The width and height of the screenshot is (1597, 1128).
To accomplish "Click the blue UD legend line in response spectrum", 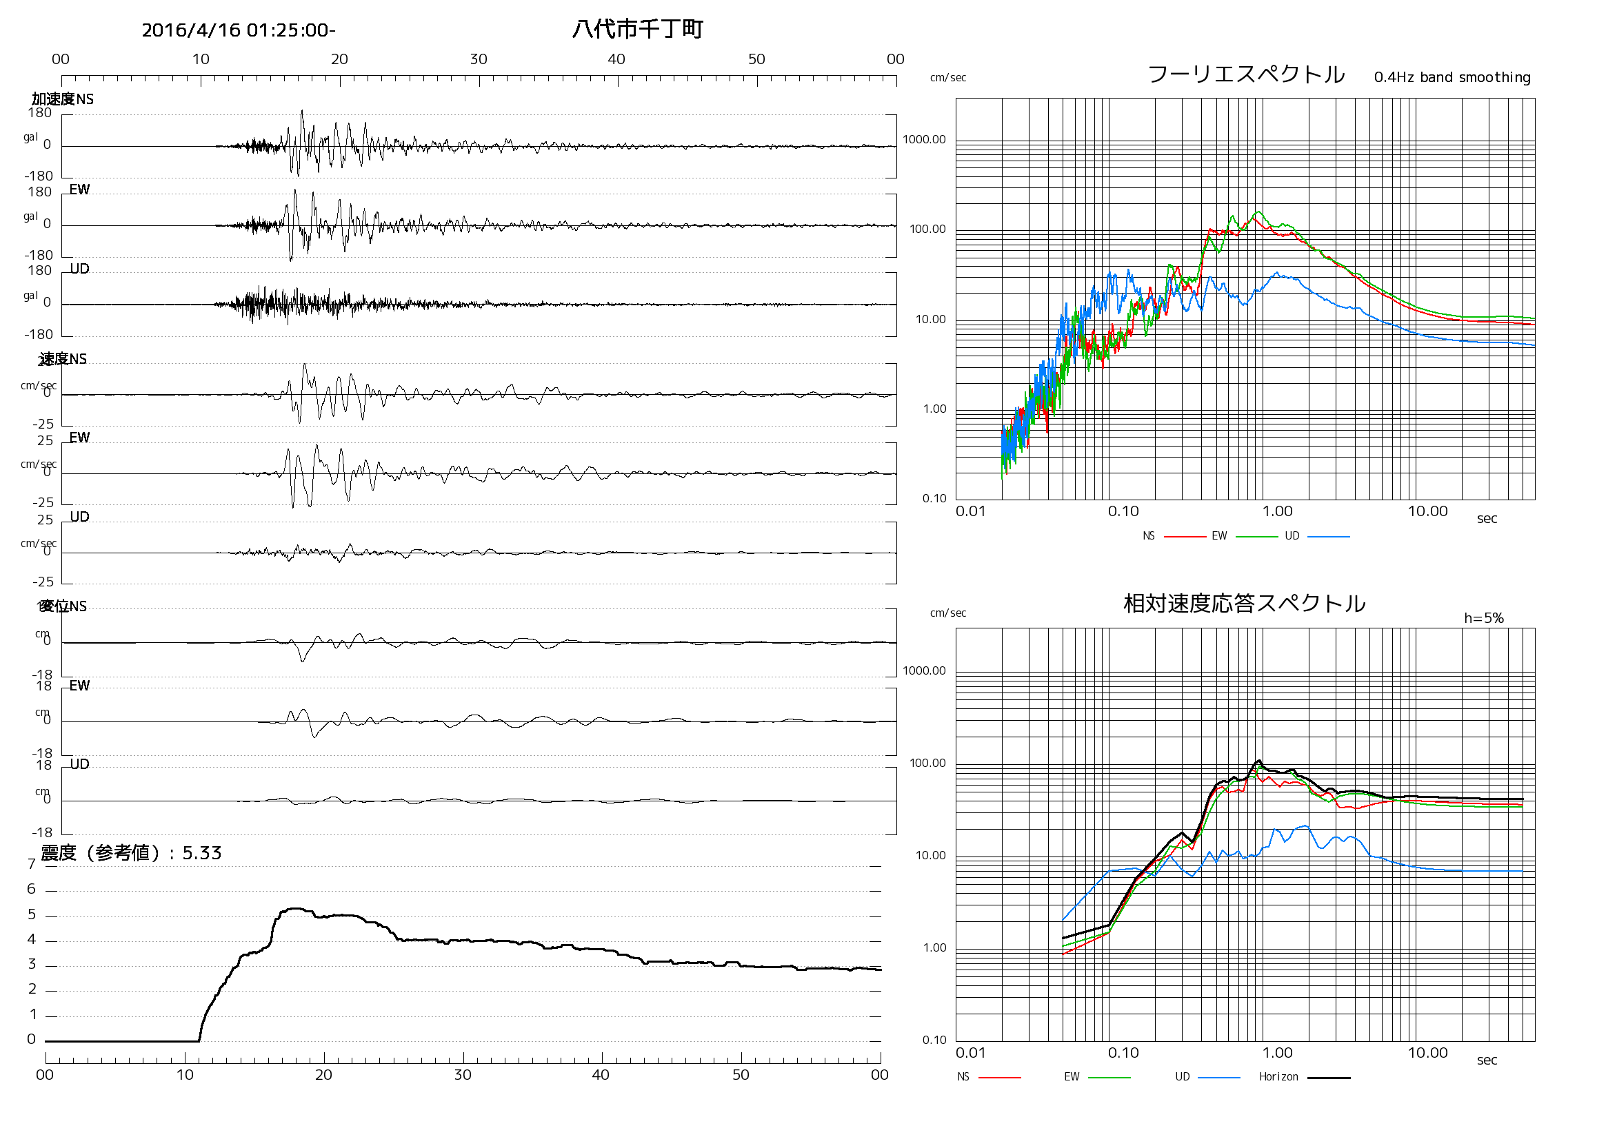I will (1219, 1078).
